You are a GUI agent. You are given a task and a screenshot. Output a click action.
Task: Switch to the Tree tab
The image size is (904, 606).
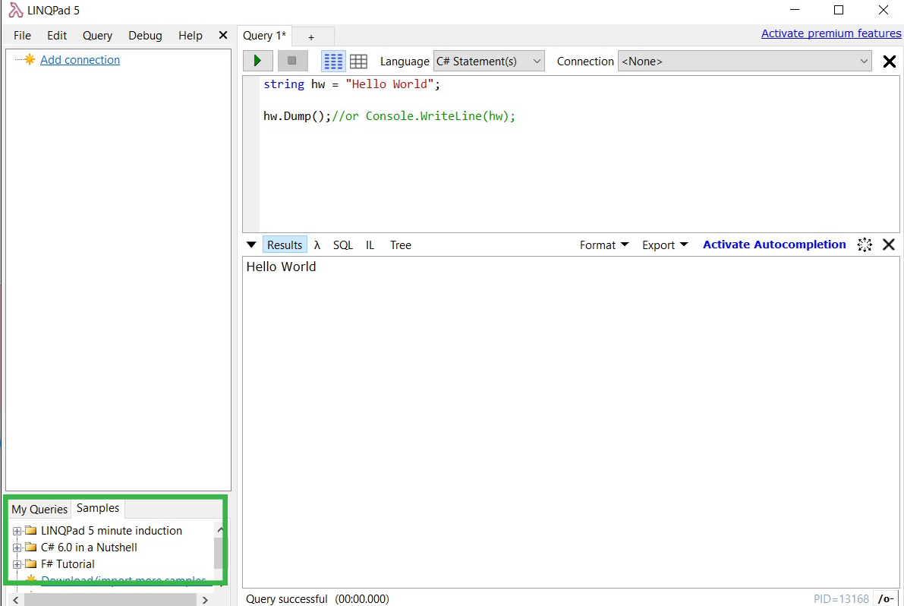(x=401, y=245)
